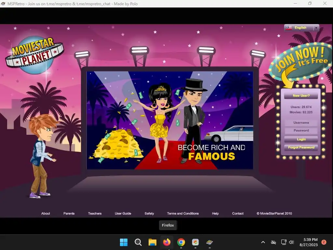Screen dimensions: 333x250
Task: Minimize the MSPRetro window
Action: coord(295,3)
